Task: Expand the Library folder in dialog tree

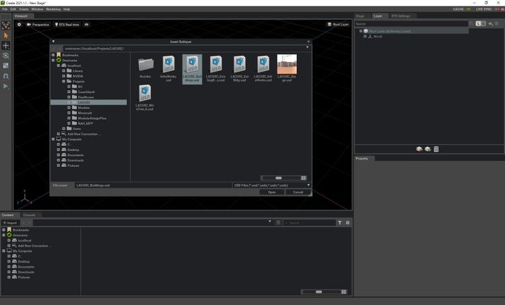Action: (x=64, y=71)
